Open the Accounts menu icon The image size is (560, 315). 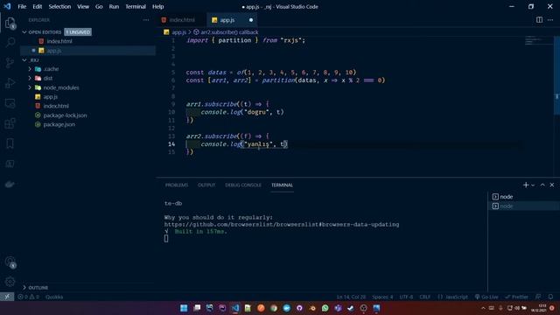click(x=10, y=262)
